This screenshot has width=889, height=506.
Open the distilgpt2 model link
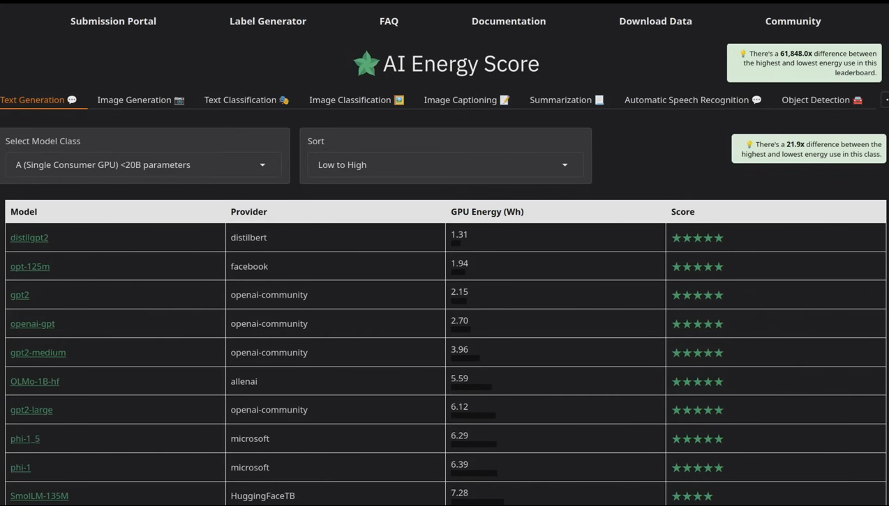29,238
